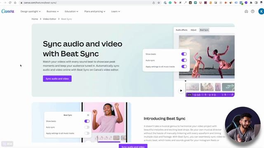Click the share icon in address bar
This screenshot has height=148, width=264.
[x=153, y=3]
